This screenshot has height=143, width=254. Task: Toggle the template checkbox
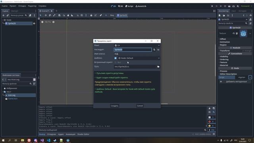[115, 58]
